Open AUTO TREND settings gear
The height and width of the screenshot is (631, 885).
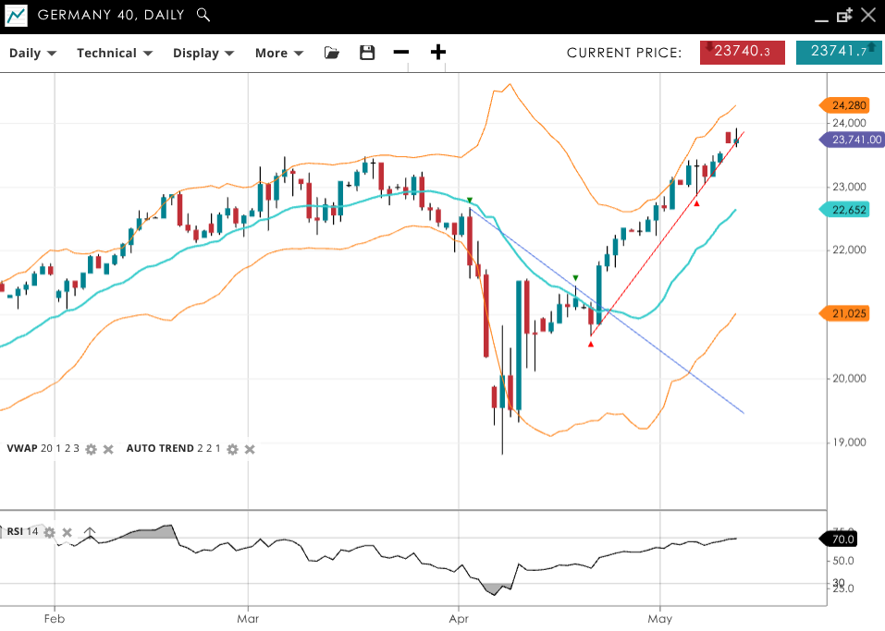tap(232, 449)
